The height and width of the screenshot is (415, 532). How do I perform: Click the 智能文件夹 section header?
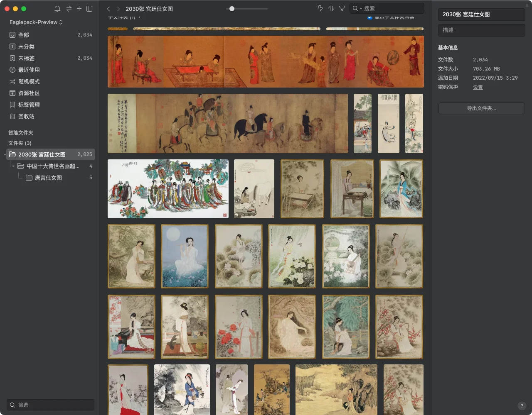pyautogui.click(x=21, y=133)
